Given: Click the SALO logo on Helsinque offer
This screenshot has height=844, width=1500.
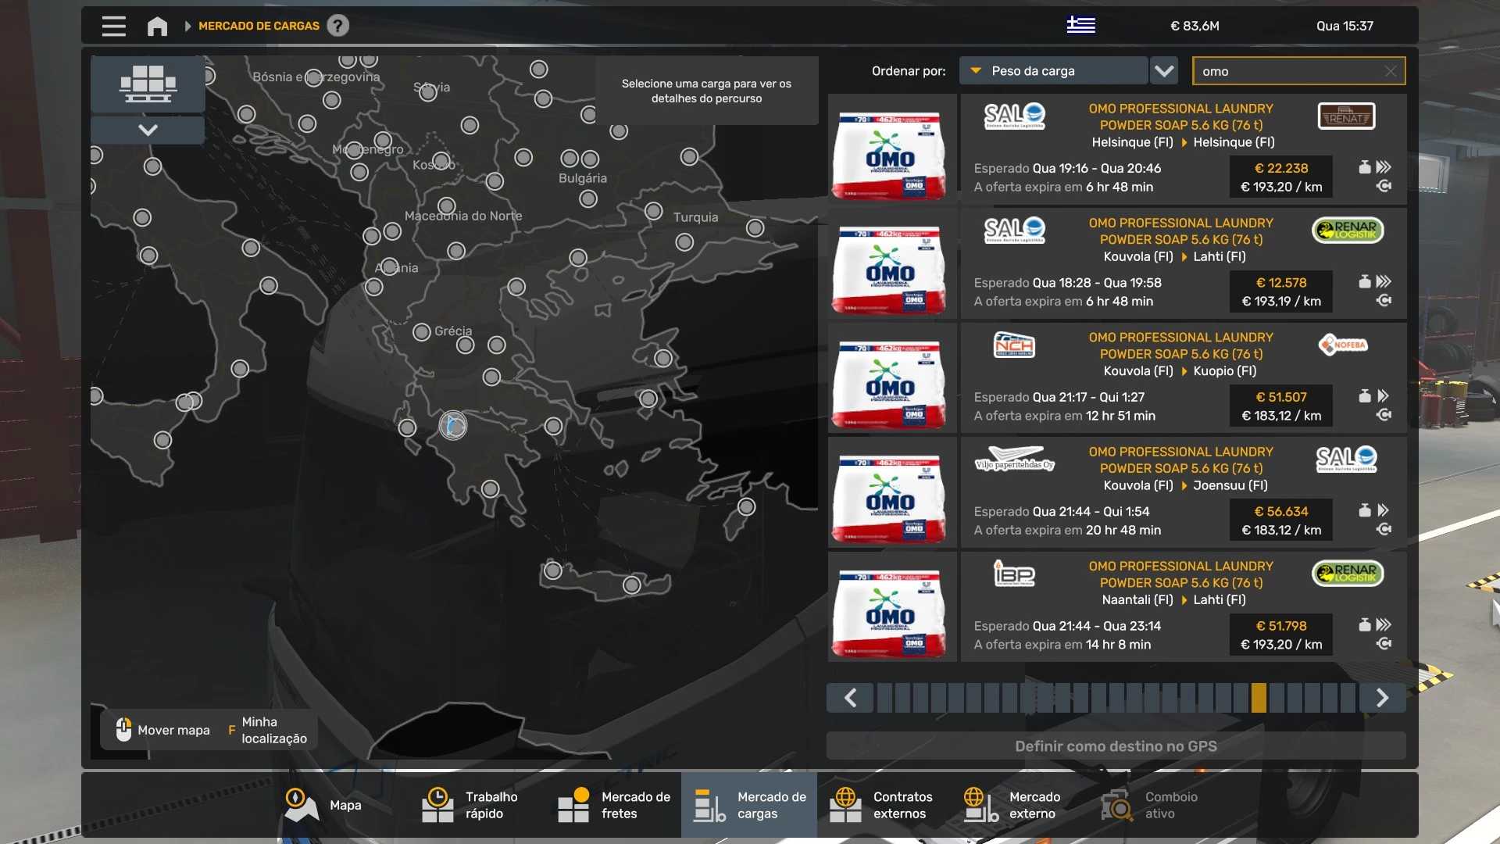Looking at the screenshot, I should pos(1014,116).
